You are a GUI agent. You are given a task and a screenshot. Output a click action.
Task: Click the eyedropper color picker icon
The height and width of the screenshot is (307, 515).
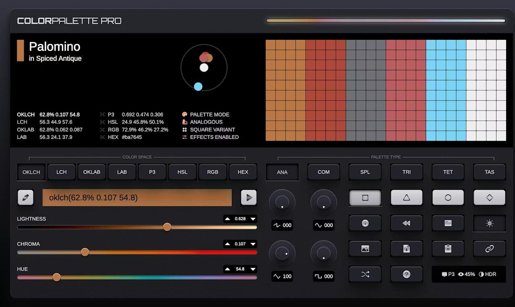25,198
